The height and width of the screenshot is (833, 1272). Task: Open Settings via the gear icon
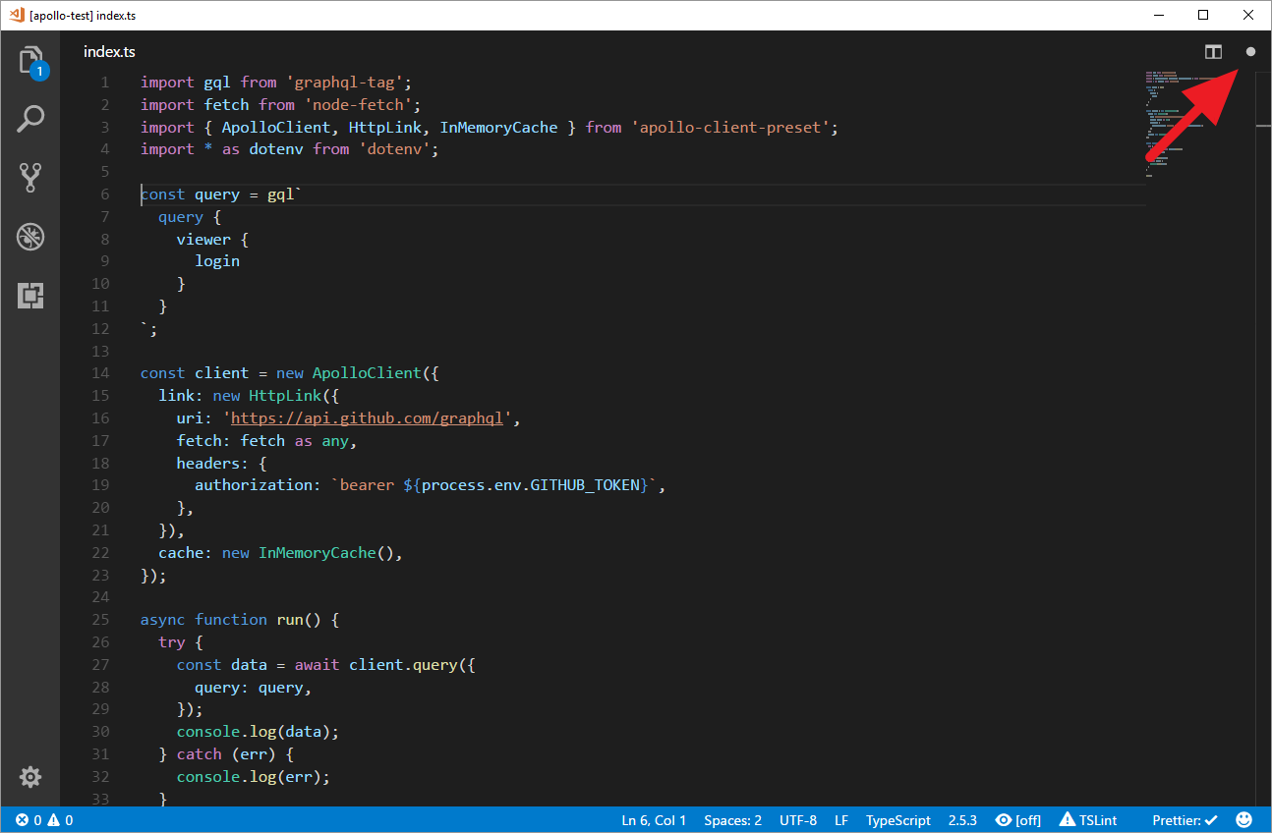(30, 777)
